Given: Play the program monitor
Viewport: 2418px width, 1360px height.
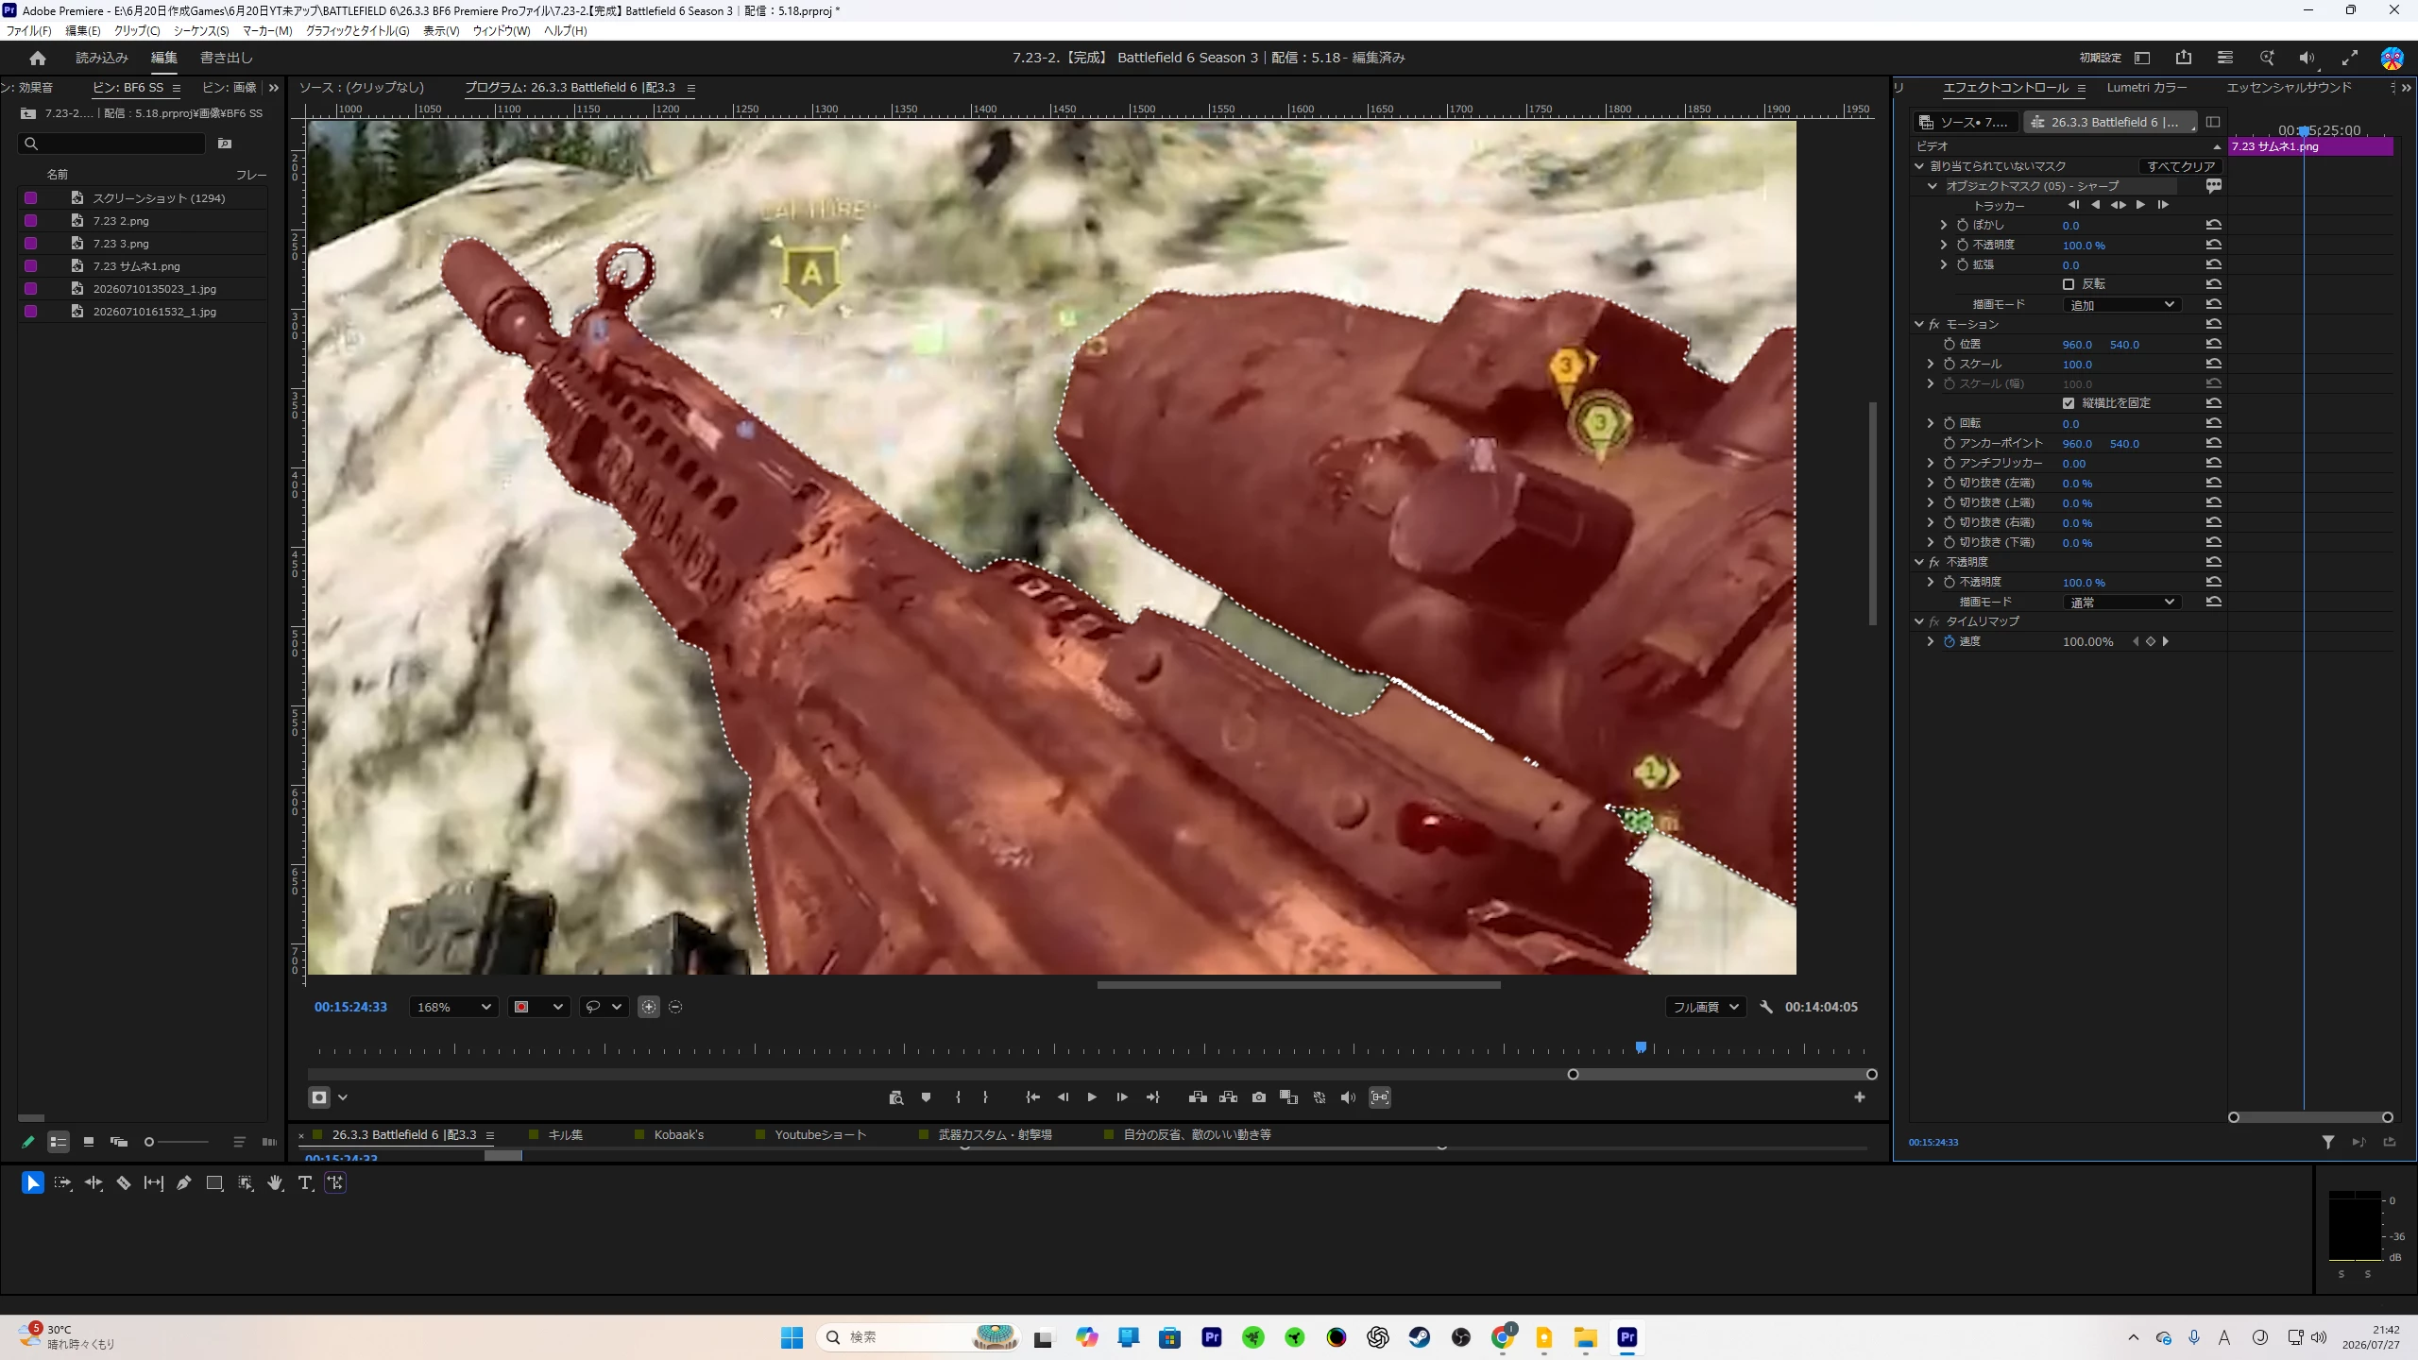Looking at the screenshot, I should tap(1092, 1097).
